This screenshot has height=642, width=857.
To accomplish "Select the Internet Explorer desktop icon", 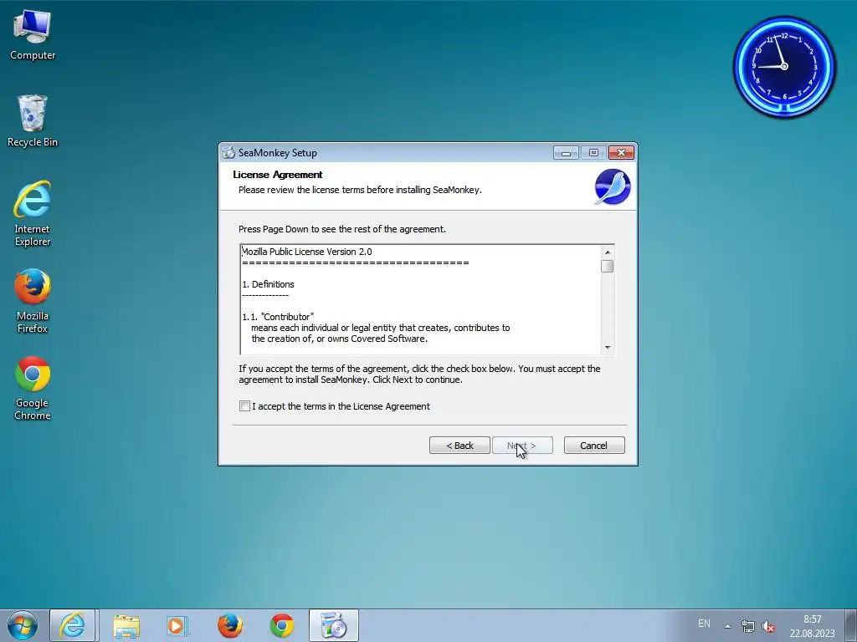I will point(33,213).
